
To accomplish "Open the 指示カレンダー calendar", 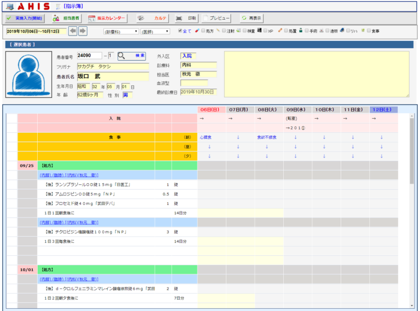I will coord(107,19).
